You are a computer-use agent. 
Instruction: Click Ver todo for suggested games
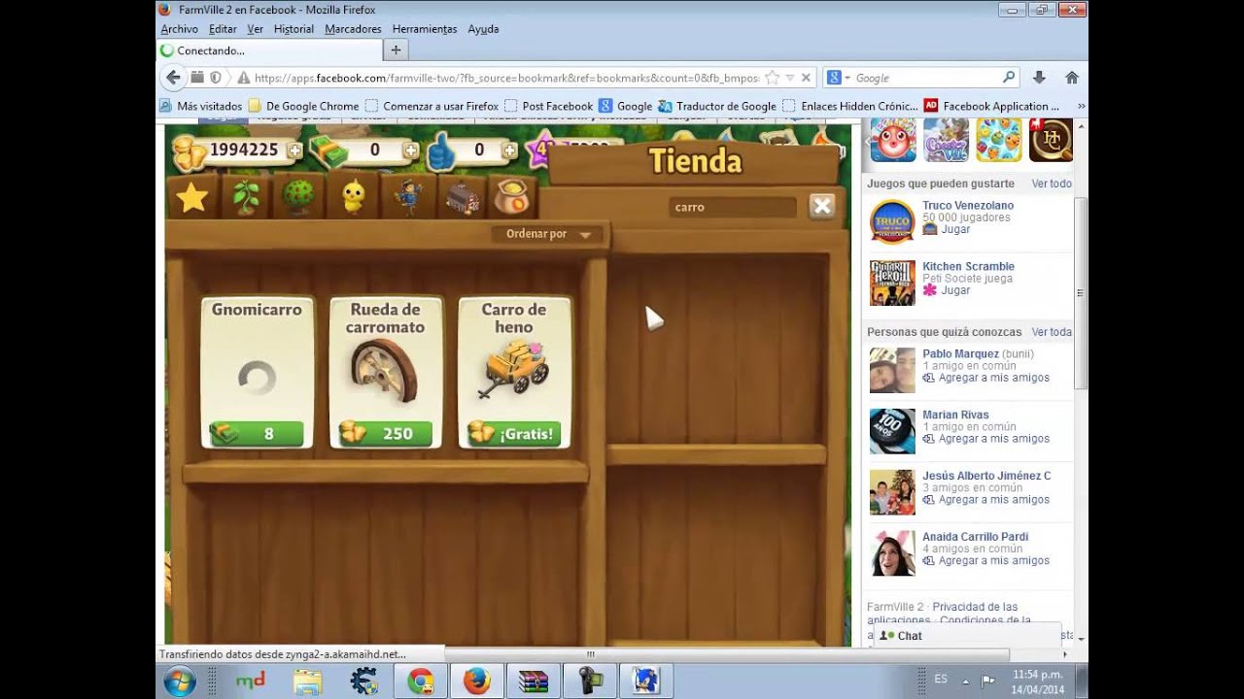pyautogui.click(x=1052, y=183)
